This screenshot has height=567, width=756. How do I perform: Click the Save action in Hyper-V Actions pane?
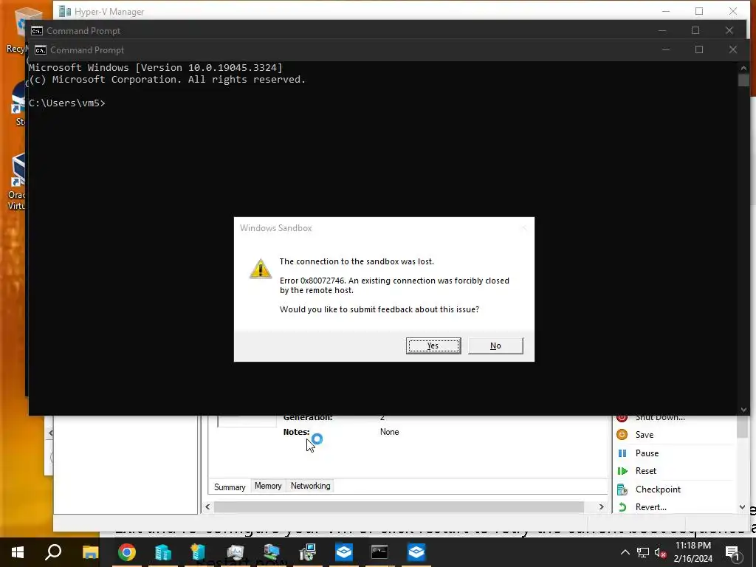pyautogui.click(x=644, y=435)
